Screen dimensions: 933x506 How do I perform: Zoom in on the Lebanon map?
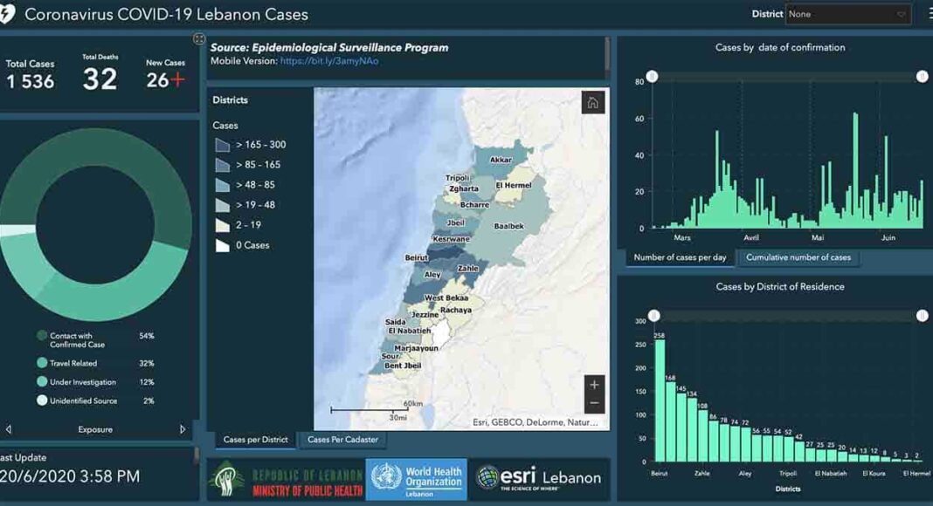coord(594,385)
